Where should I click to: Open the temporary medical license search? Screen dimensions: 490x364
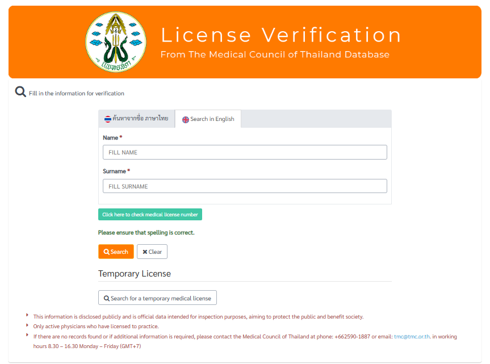[157, 298]
